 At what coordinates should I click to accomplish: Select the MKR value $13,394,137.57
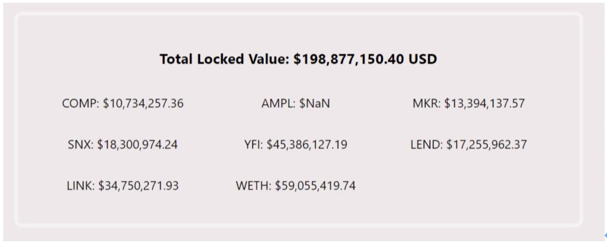coord(484,104)
